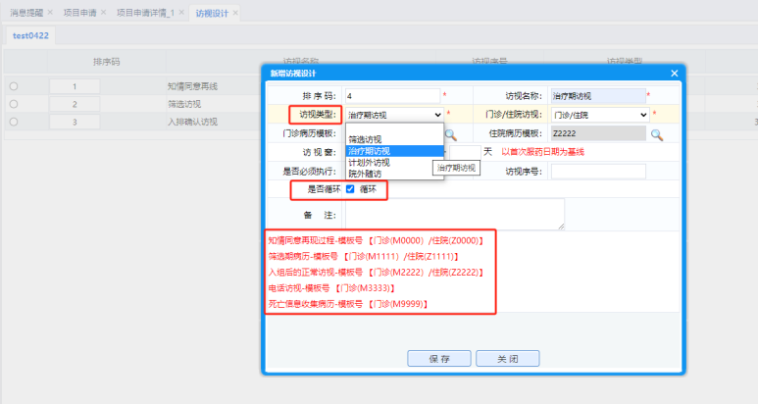Image resolution: width=758 pixels, height=405 pixels.
Task: Click table cell 入排确认访视
Action: pos(192,122)
